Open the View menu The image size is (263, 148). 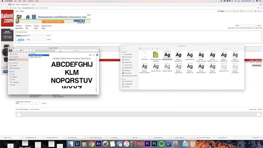[25, 1]
